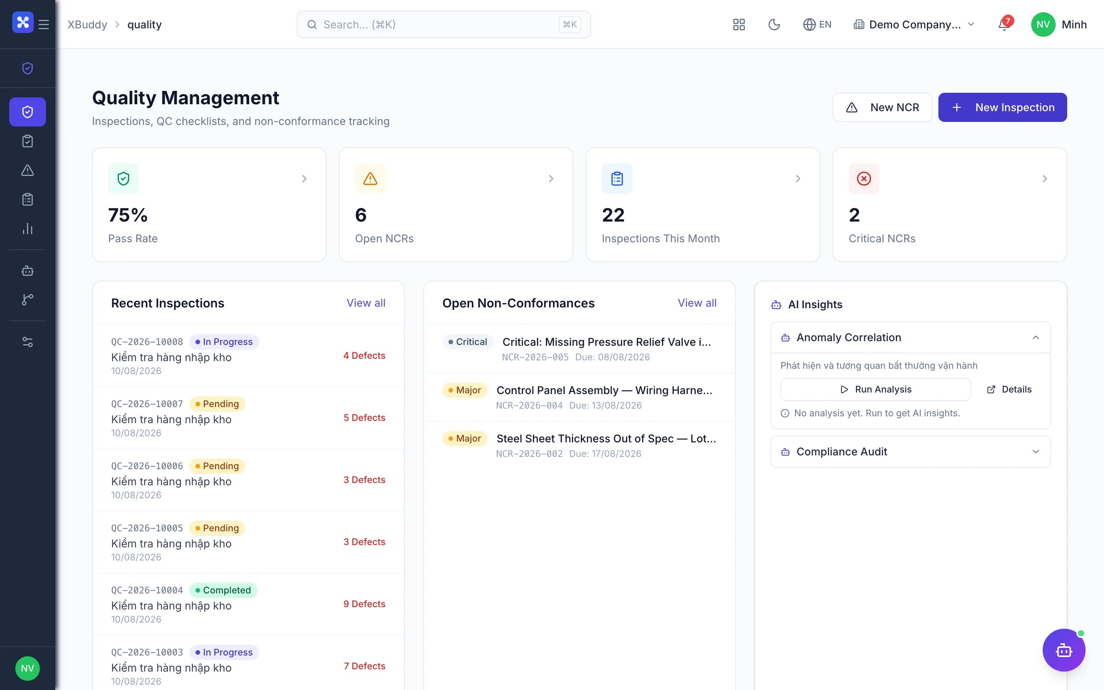Open Pass Rate card chevron

[x=304, y=178]
